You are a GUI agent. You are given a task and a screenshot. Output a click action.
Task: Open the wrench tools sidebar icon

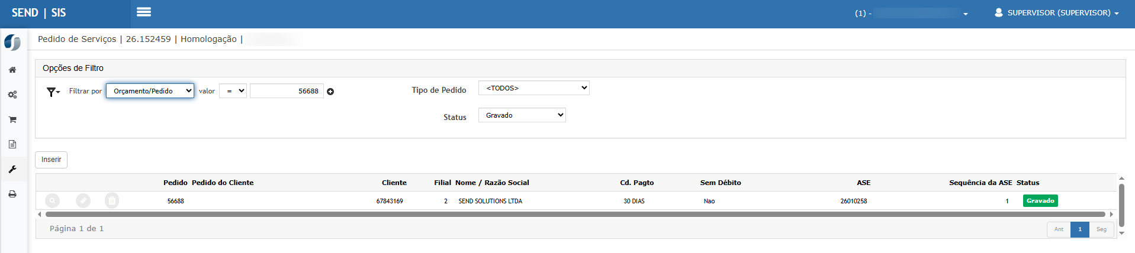(12, 169)
